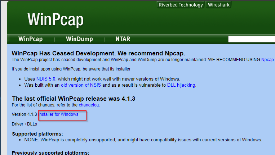Select the WinPcap navigation menu item
This screenshot has height=155, width=275.
point(31,39)
